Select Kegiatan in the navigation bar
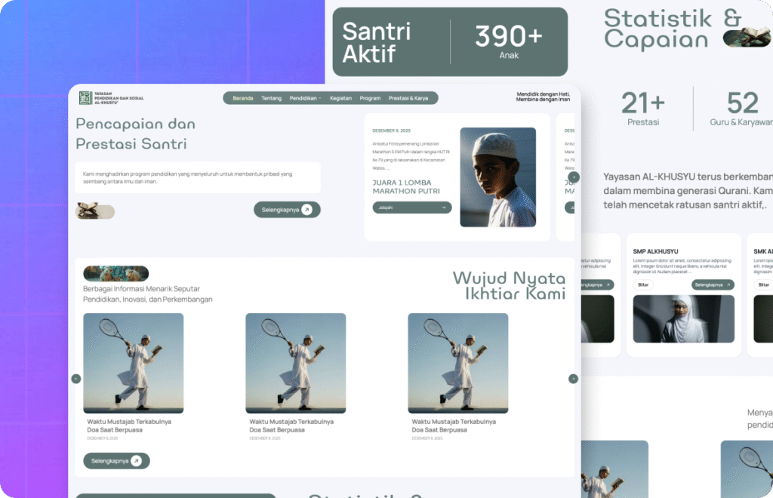Screen dimensions: 773x498 pyautogui.click(x=340, y=98)
